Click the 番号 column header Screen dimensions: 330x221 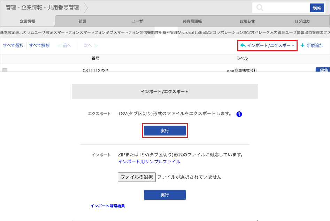[95, 58]
